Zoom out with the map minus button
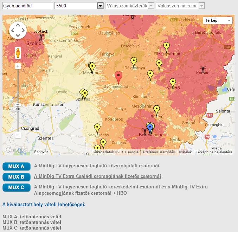This screenshot has height=232, width=238. [18, 135]
